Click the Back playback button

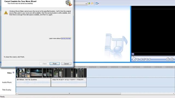coord(141,59)
